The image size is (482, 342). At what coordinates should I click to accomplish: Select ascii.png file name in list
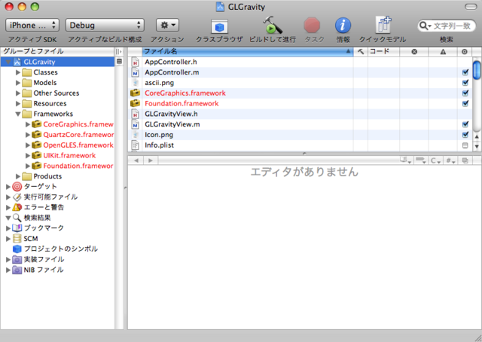159,83
